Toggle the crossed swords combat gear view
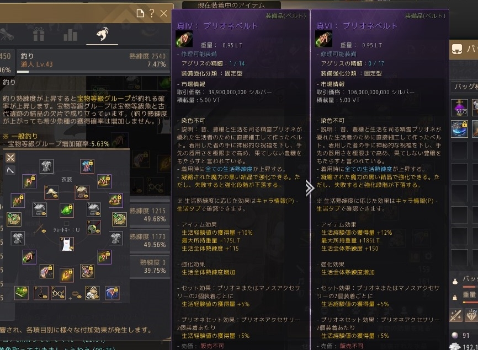The width and height of the screenshot is (478, 350). [10, 158]
